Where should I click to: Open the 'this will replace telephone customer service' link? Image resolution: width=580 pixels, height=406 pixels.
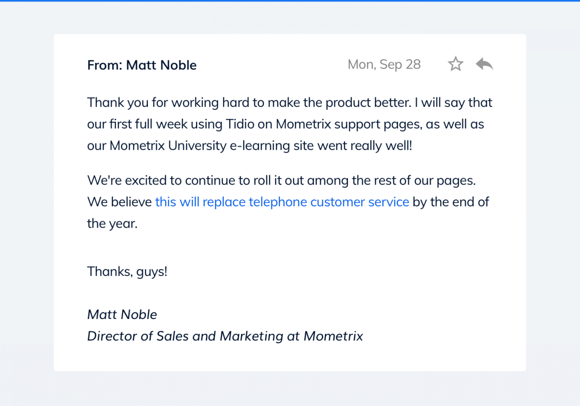[282, 202]
